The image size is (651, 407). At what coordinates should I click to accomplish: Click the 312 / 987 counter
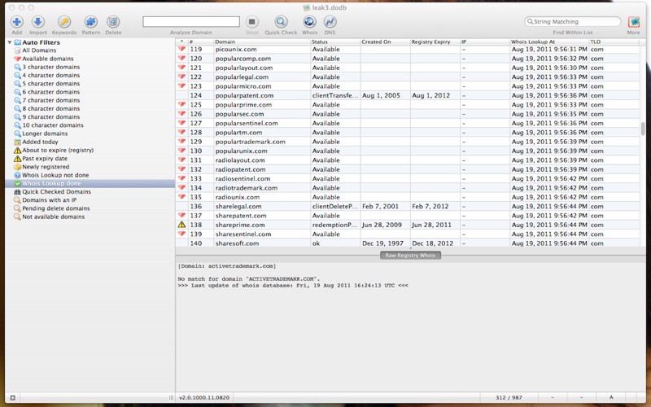pyautogui.click(x=509, y=397)
